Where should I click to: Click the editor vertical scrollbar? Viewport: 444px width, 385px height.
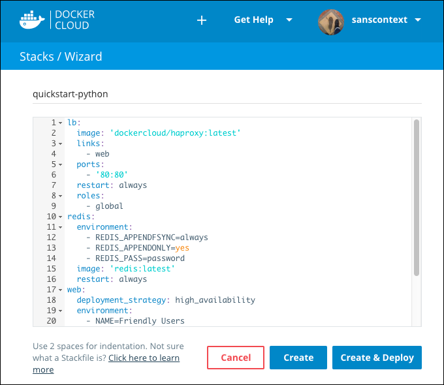416,196
